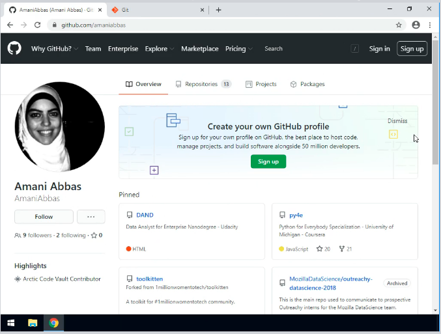Viewport: 441px width, 334px height.
Task: Click the header Sign up button
Action: coord(412,49)
